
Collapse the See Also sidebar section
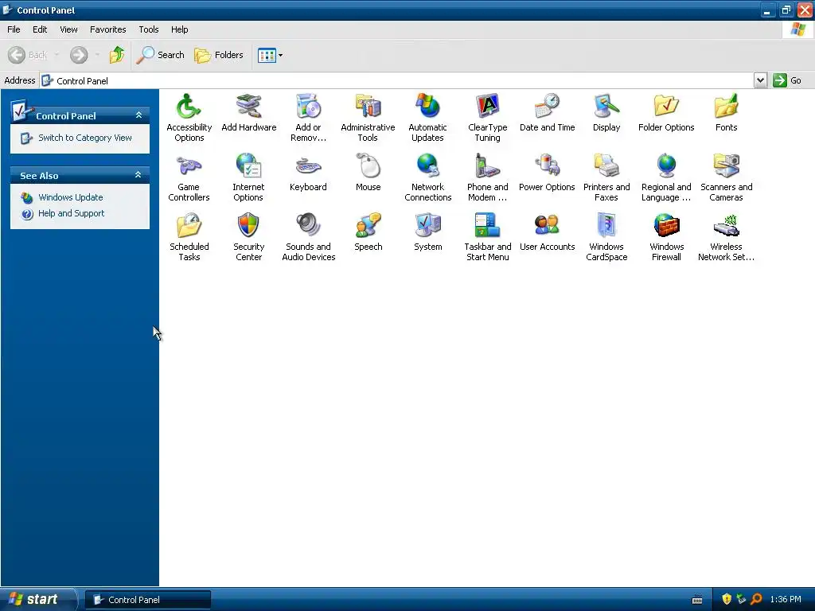(138, 175)
